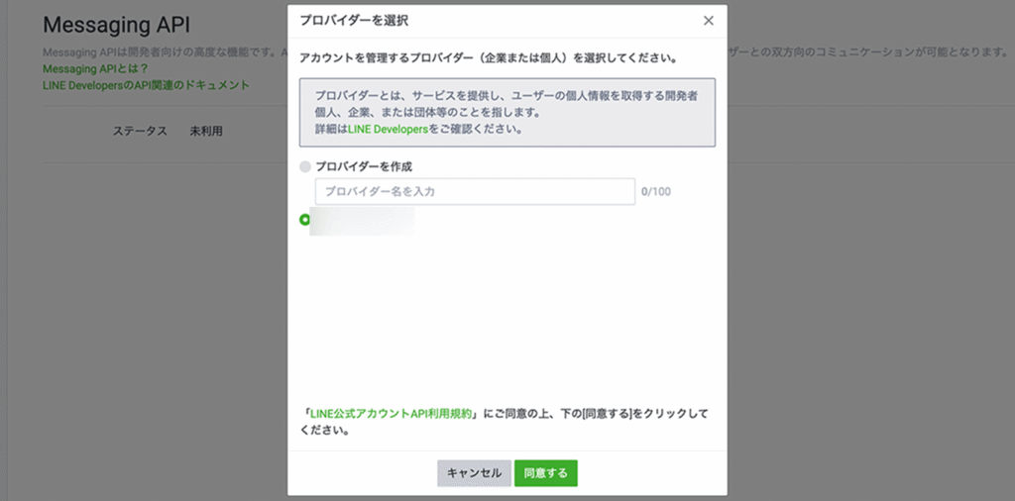Click the キャンセル button
1015x501 pixels.
(x=474, y=473)
